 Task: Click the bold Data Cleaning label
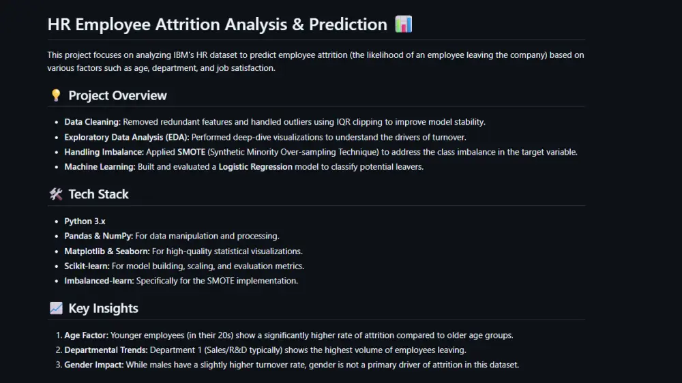pos(92,122)
